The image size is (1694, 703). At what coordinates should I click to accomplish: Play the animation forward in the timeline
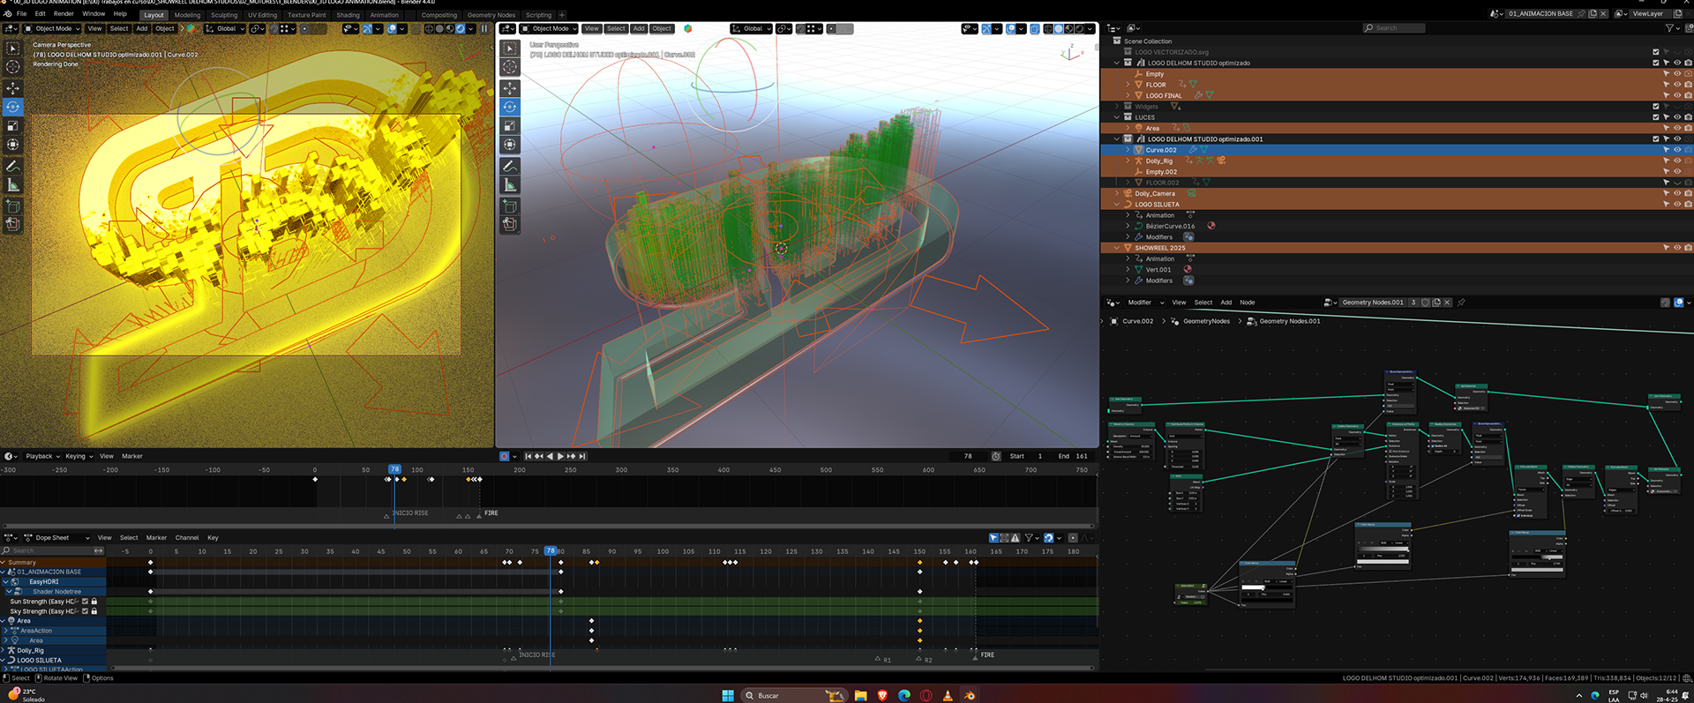coord(560,456)
